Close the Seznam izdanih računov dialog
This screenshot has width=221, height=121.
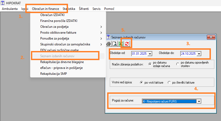[x=211, y=37]
